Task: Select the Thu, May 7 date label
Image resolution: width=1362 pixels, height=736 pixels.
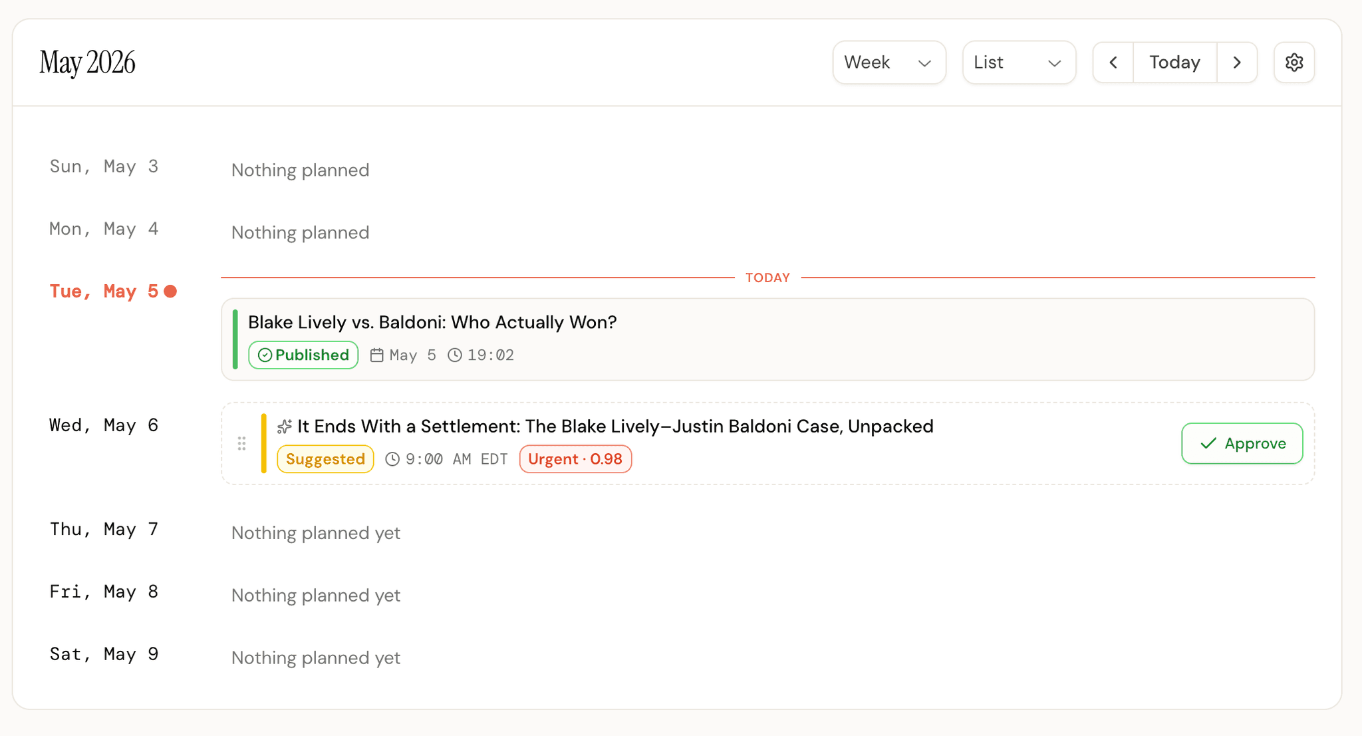Action: [x=104, y=529]
